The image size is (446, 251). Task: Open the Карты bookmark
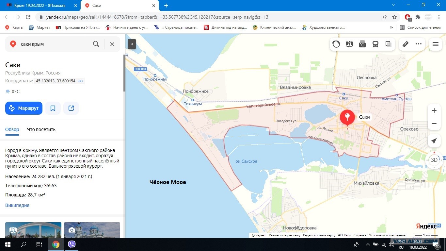coord(14,27)
